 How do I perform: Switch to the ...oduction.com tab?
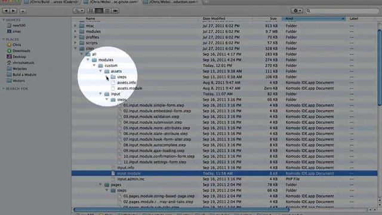click(x=171, y=2)
